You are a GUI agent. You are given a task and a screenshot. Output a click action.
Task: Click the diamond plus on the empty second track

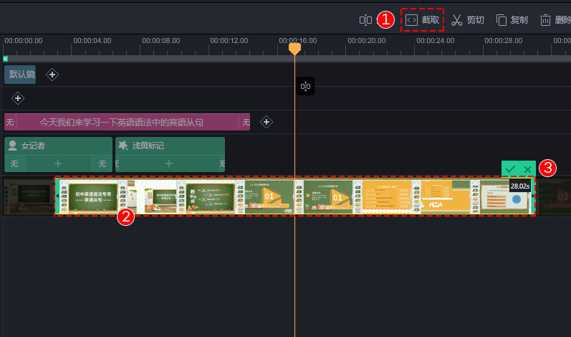[x=17, y=98]
